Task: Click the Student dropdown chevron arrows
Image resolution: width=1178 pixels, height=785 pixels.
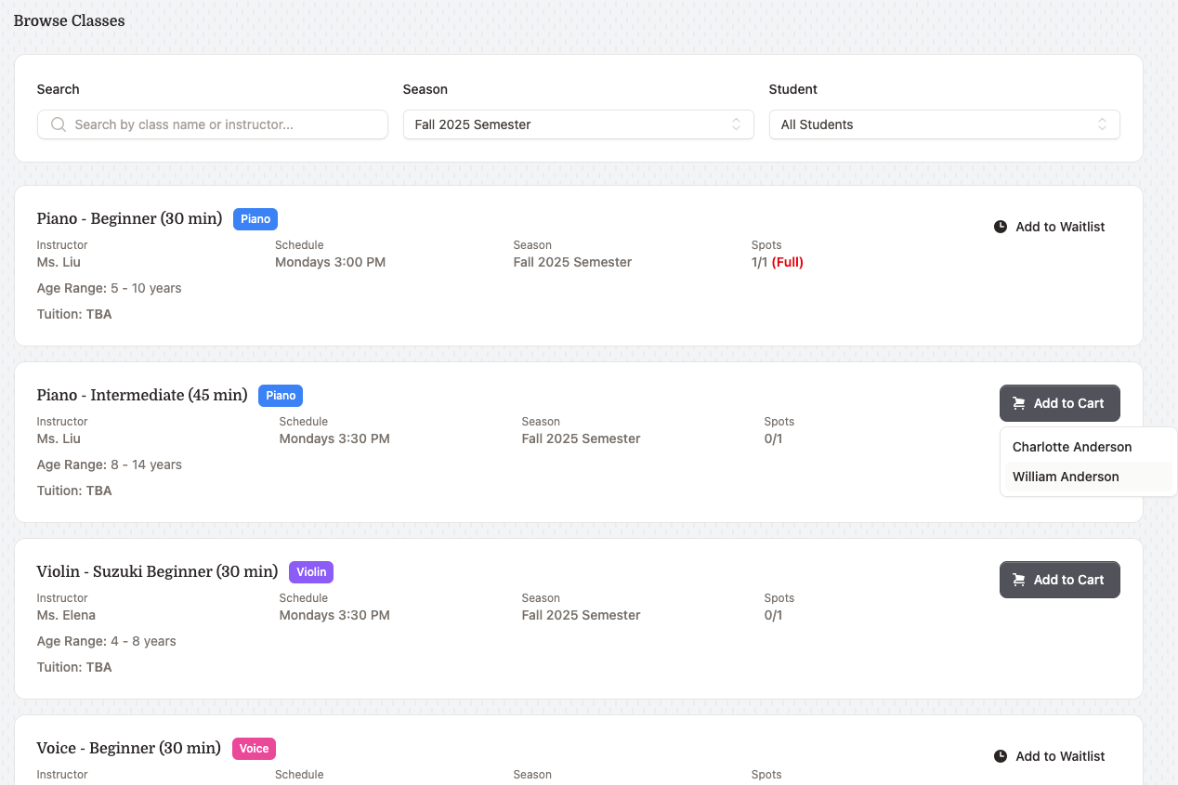Action: point(1102,124)
